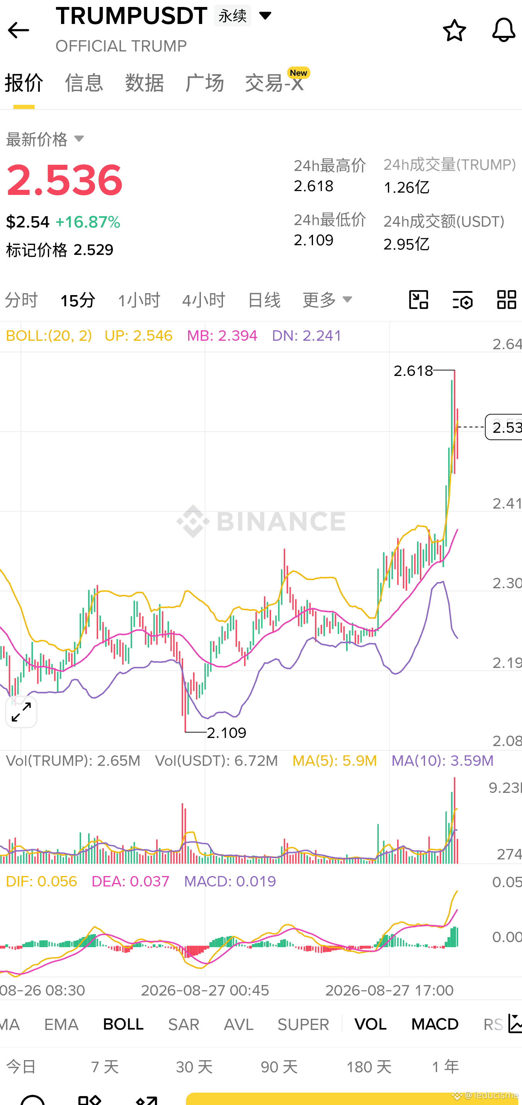Toggle the AVL indicator

click(239, 1024)
